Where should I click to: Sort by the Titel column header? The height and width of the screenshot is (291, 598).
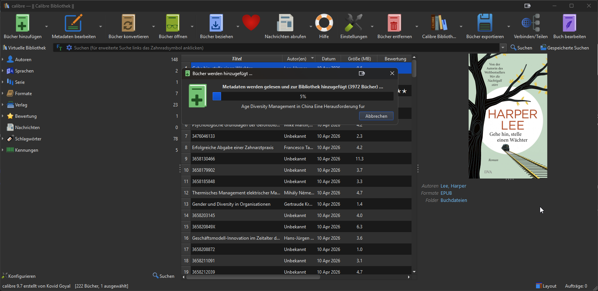point(236,59)
